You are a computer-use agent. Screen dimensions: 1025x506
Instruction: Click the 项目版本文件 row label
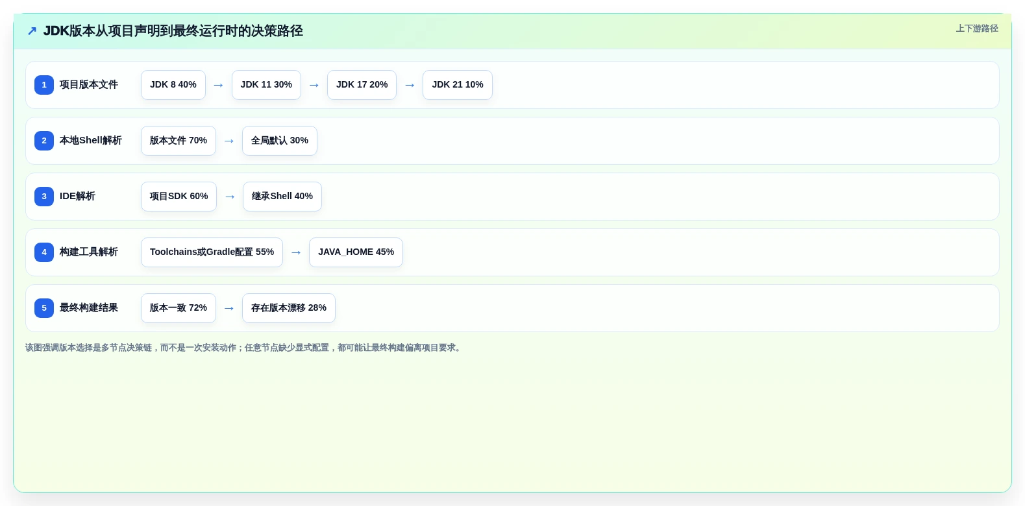pyautogui.click(x=89, y=85)
